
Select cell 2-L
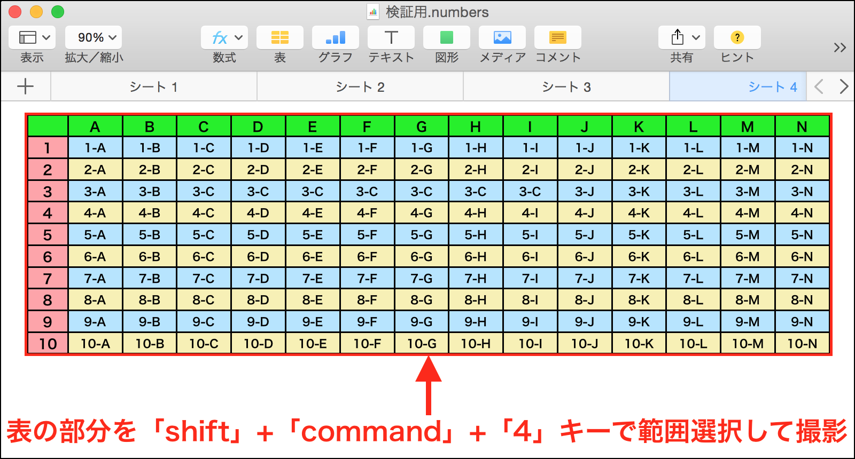693,170
